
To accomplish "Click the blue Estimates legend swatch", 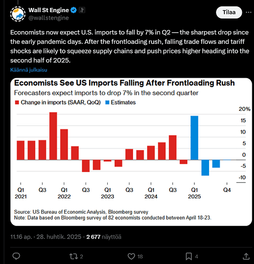I will [107, 102].
